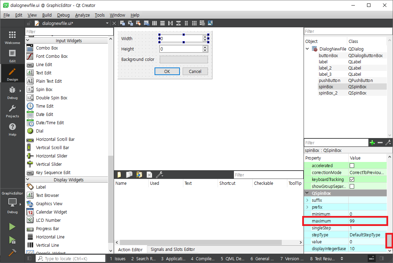Open the Tools menu
This screenshot has width=393, height=263.
99,15
